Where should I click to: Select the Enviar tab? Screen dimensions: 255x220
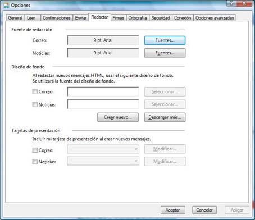tap(81, 18)
